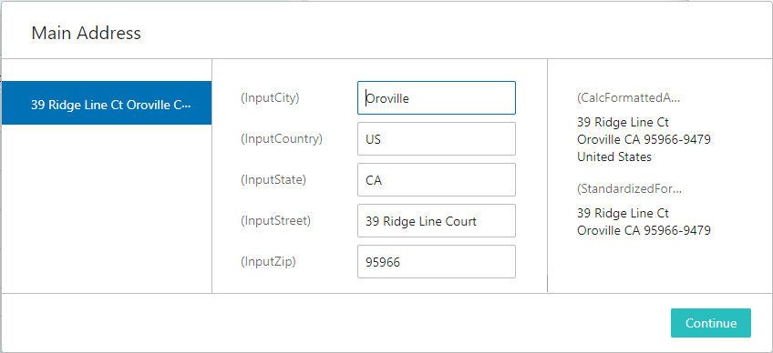This screenshot has width=773, height=353.
Task: Click the truncated (CalcFormattedA... heading
Action: coord(629,98)
